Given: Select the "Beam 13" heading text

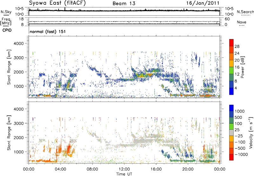Looking at the screenshot, I should pyautogui.click(x=124, y=3).
